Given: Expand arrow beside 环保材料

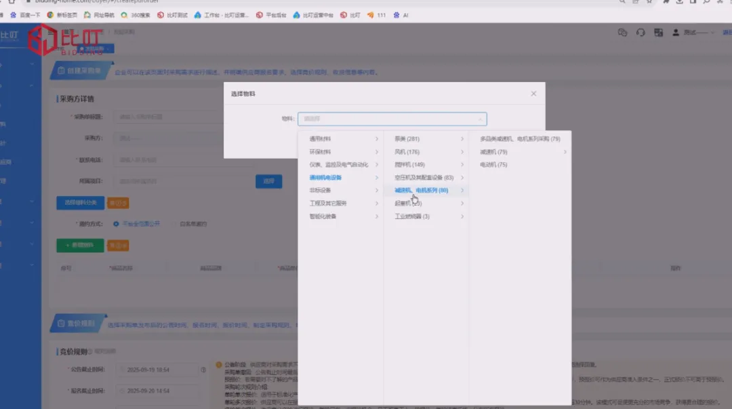Looking at the screenshot, I should click(x=377, y=152).
